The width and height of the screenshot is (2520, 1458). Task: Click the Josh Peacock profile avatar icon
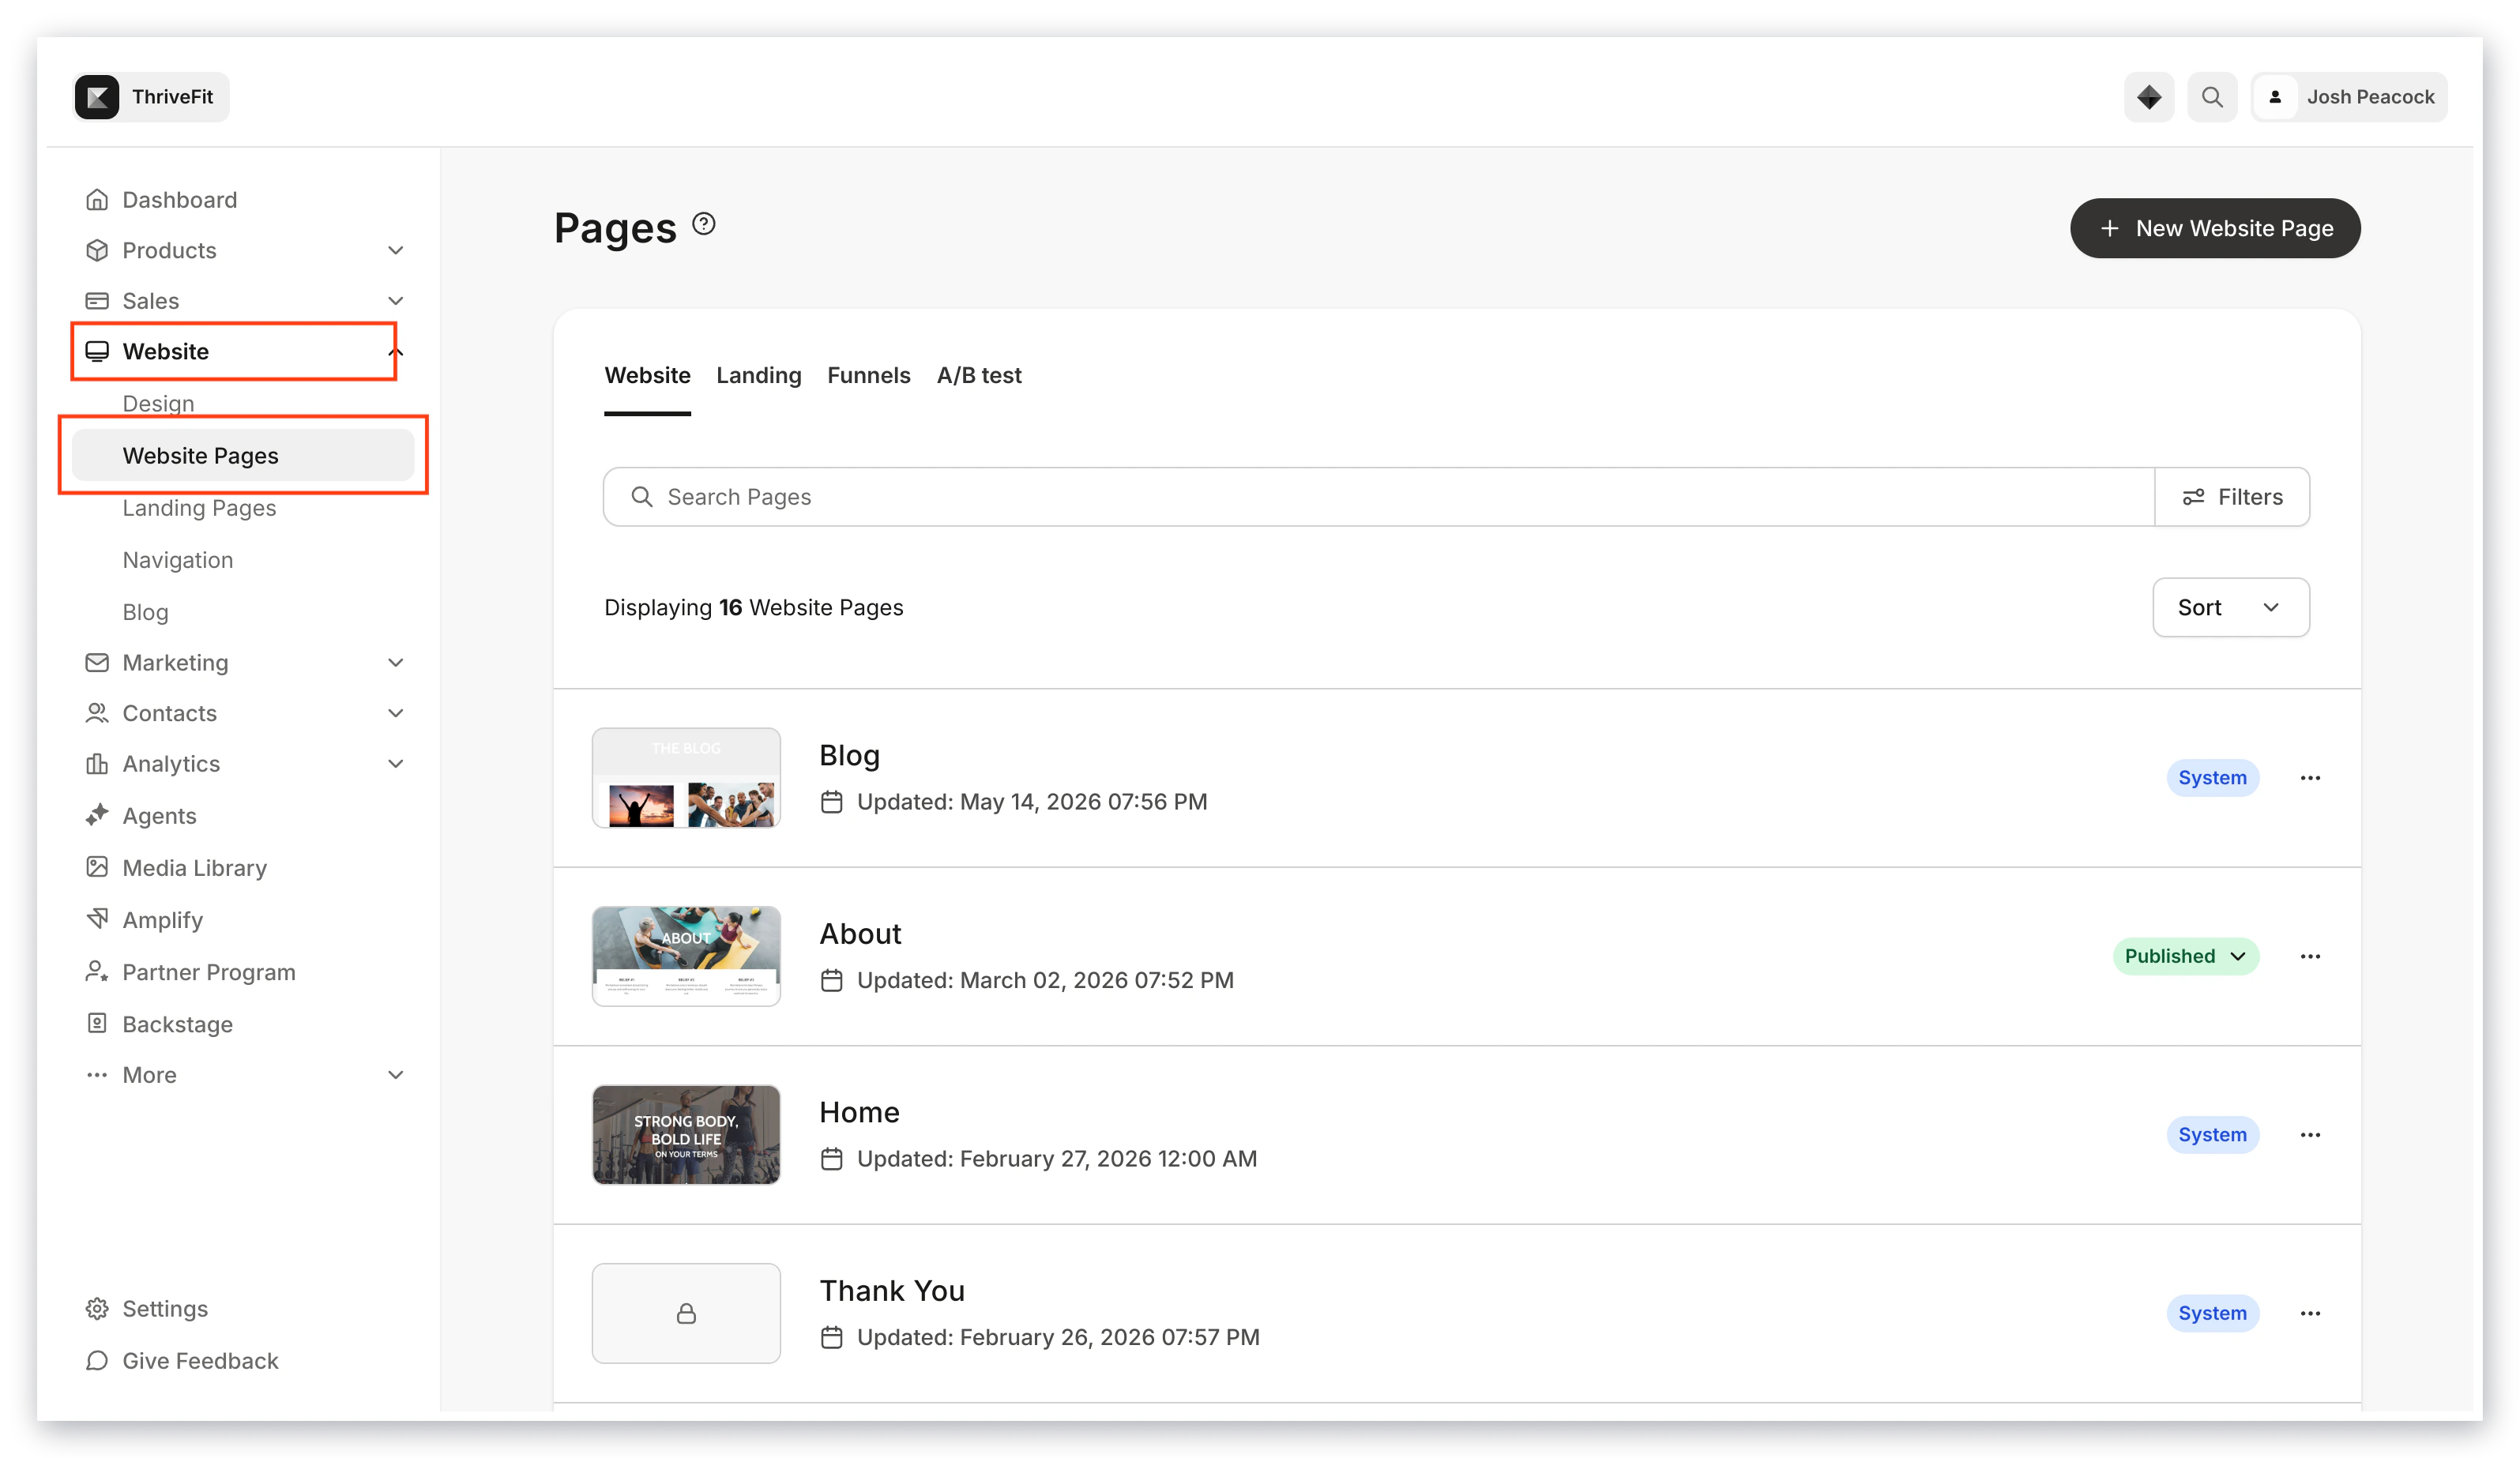[x=2275, y=97]
